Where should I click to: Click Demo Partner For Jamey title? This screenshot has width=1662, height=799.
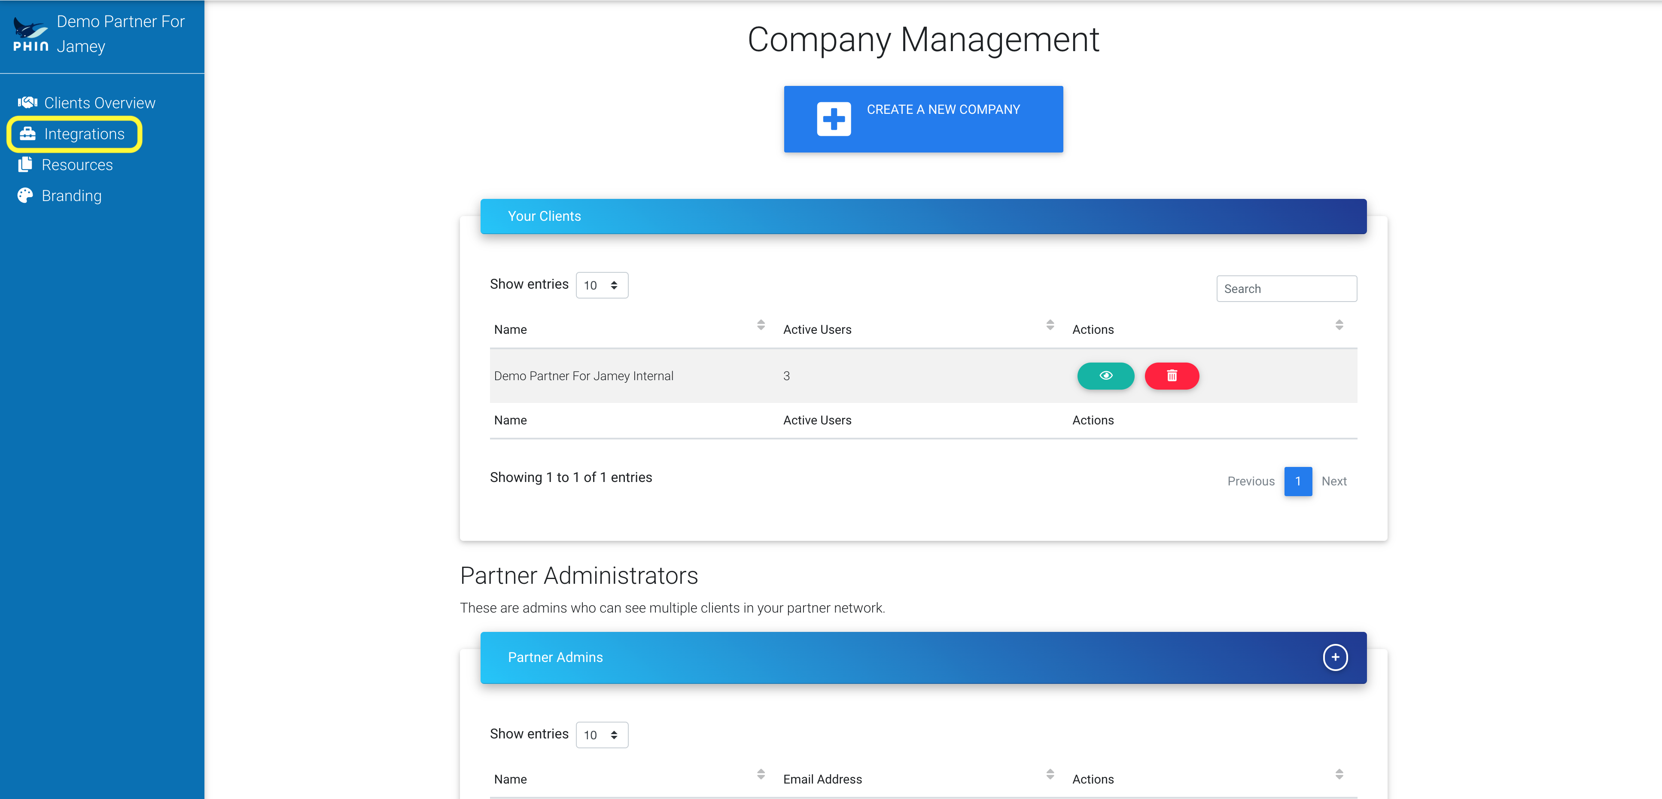pos(121,34)
